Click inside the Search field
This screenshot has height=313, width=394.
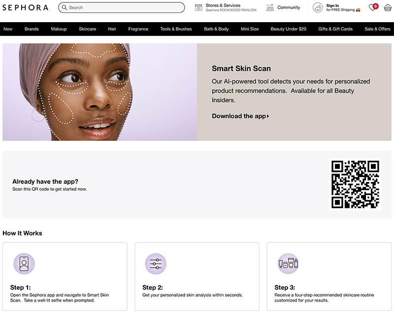[122, 7]
